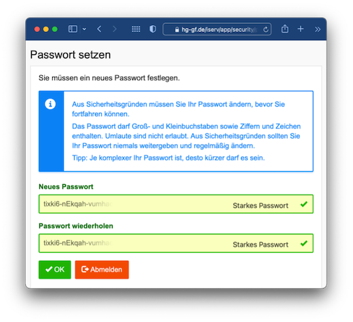
Task: Click the lock icon in address bar
Action: (177, 29)
